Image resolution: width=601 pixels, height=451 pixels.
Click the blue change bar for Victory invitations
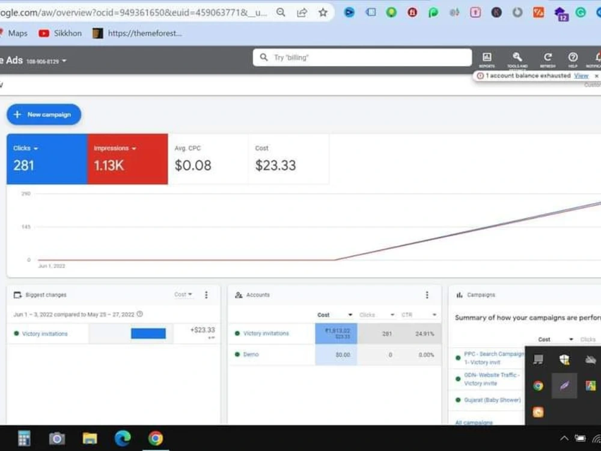click(x=148, y=333)
